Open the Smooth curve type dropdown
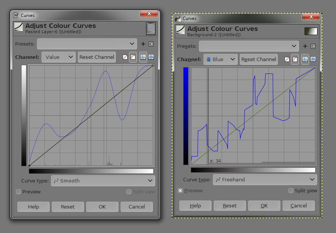Screen dimensions: 336x233 click(103, 181)
